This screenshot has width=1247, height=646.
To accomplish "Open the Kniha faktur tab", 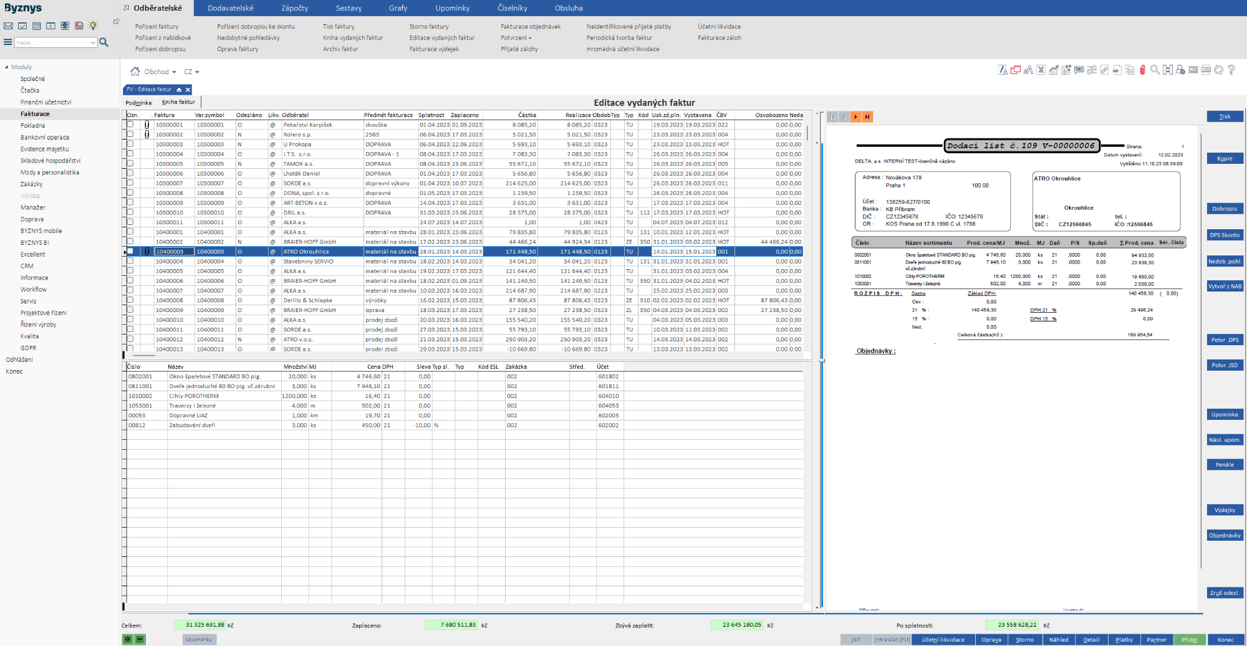I will click(178, 102).
